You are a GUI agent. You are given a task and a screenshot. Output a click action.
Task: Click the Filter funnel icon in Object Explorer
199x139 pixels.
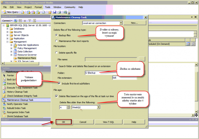(x=30, y=21)
